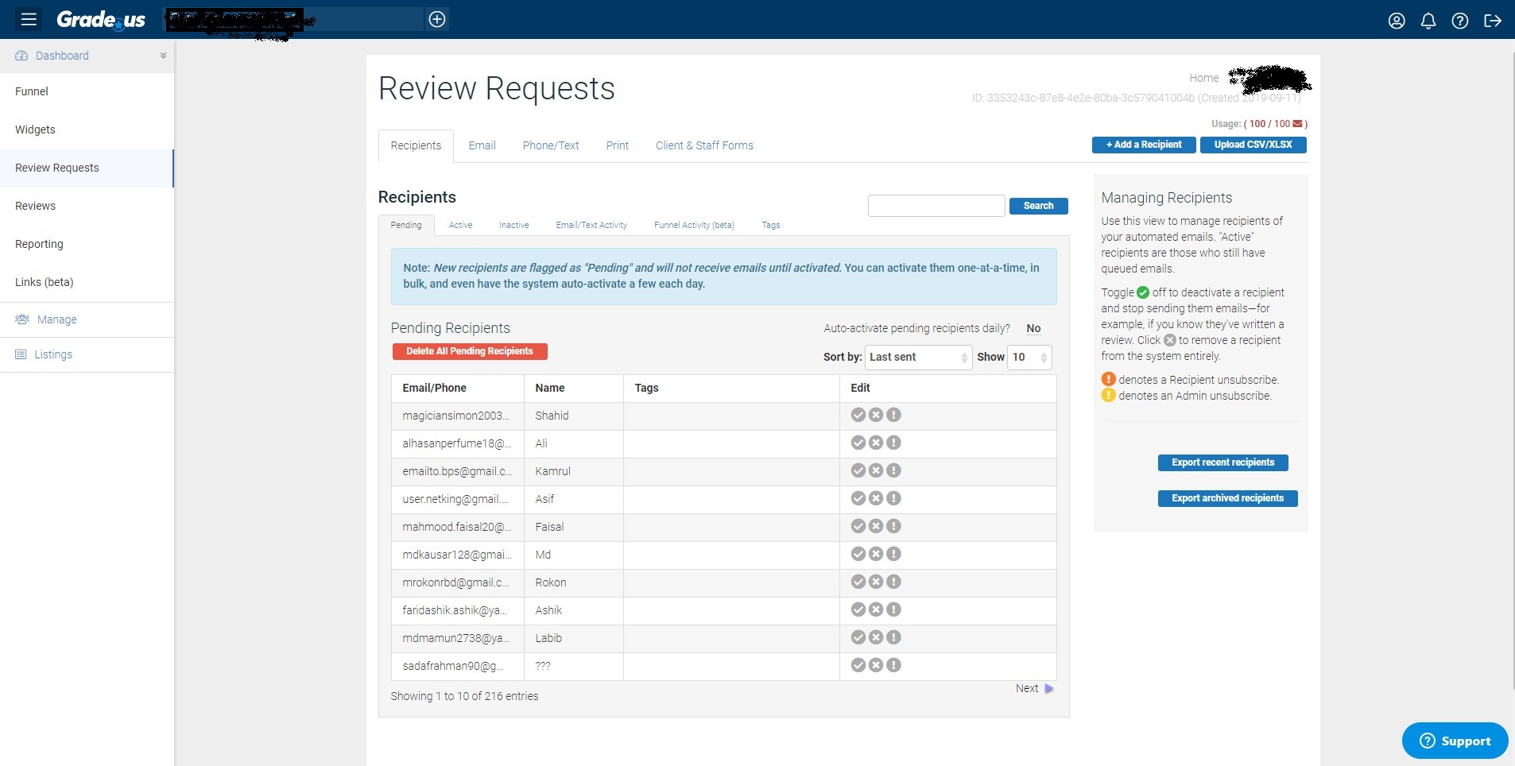Remove the Md recipient with X icon
The width and height of the screenshot is (1515, 766).
tap(876, 554)
